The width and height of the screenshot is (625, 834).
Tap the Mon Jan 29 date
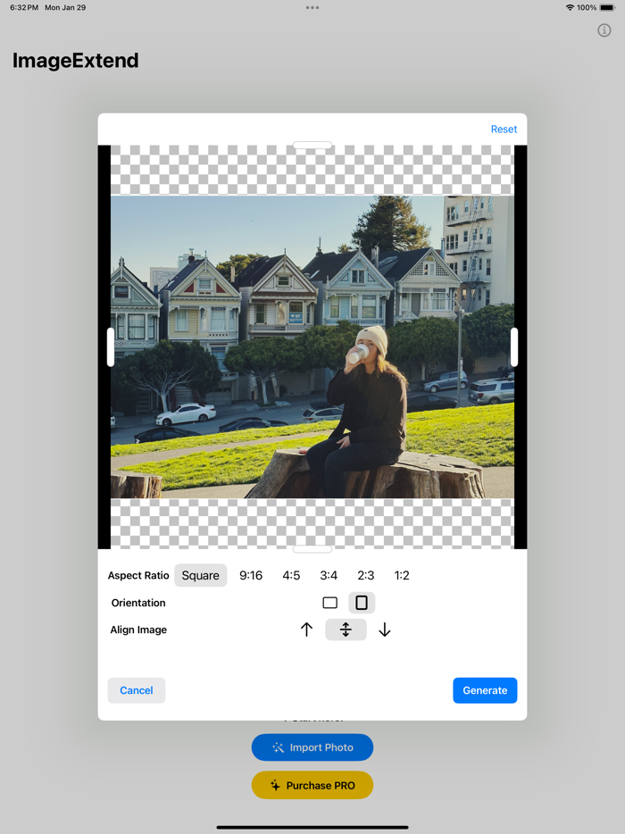point(65,7)
